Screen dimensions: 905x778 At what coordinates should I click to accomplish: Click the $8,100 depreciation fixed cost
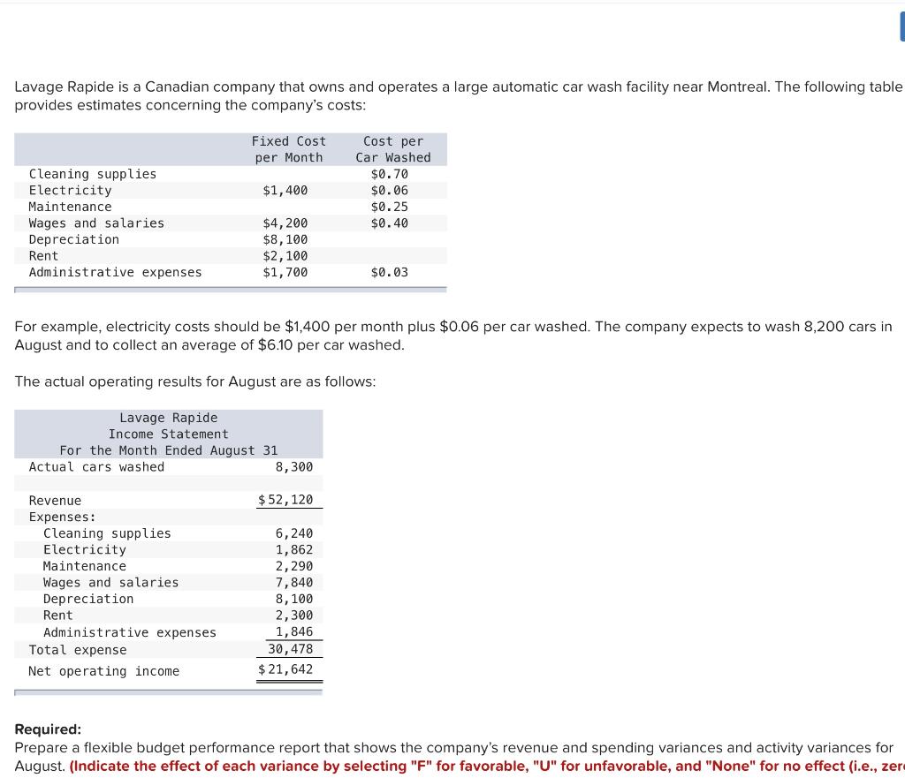285,239
